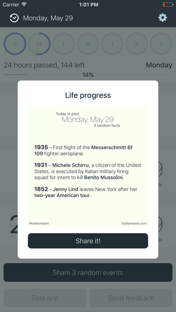Viewport: 176px width, 312px height.
Task: Tap Share 3 random events button
Action: (x=88, y=273)
